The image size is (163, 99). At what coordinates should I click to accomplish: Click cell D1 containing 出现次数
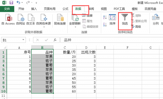point(86,52)
